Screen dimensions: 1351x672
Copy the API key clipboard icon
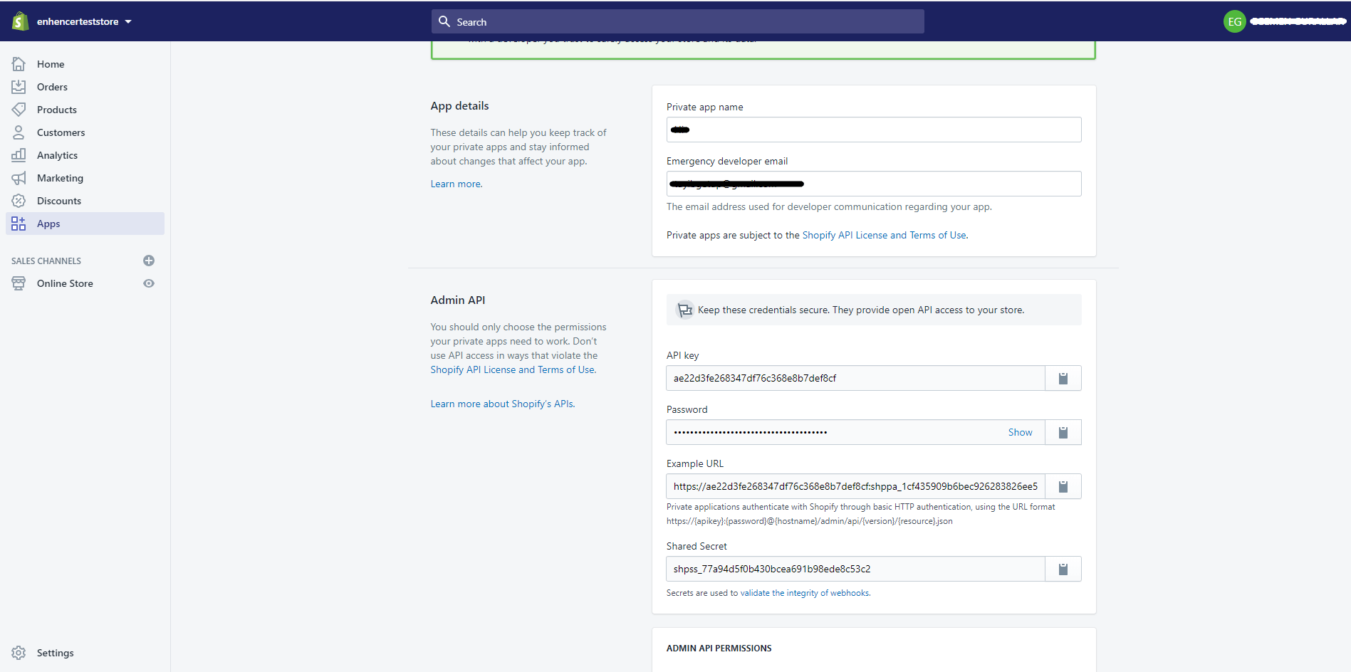(1063, 378)
